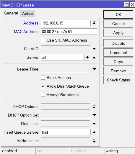The height and width of the screenshot is (154, 135).
Task: Expand the Client ID field arrow
Action: point(94,49)
